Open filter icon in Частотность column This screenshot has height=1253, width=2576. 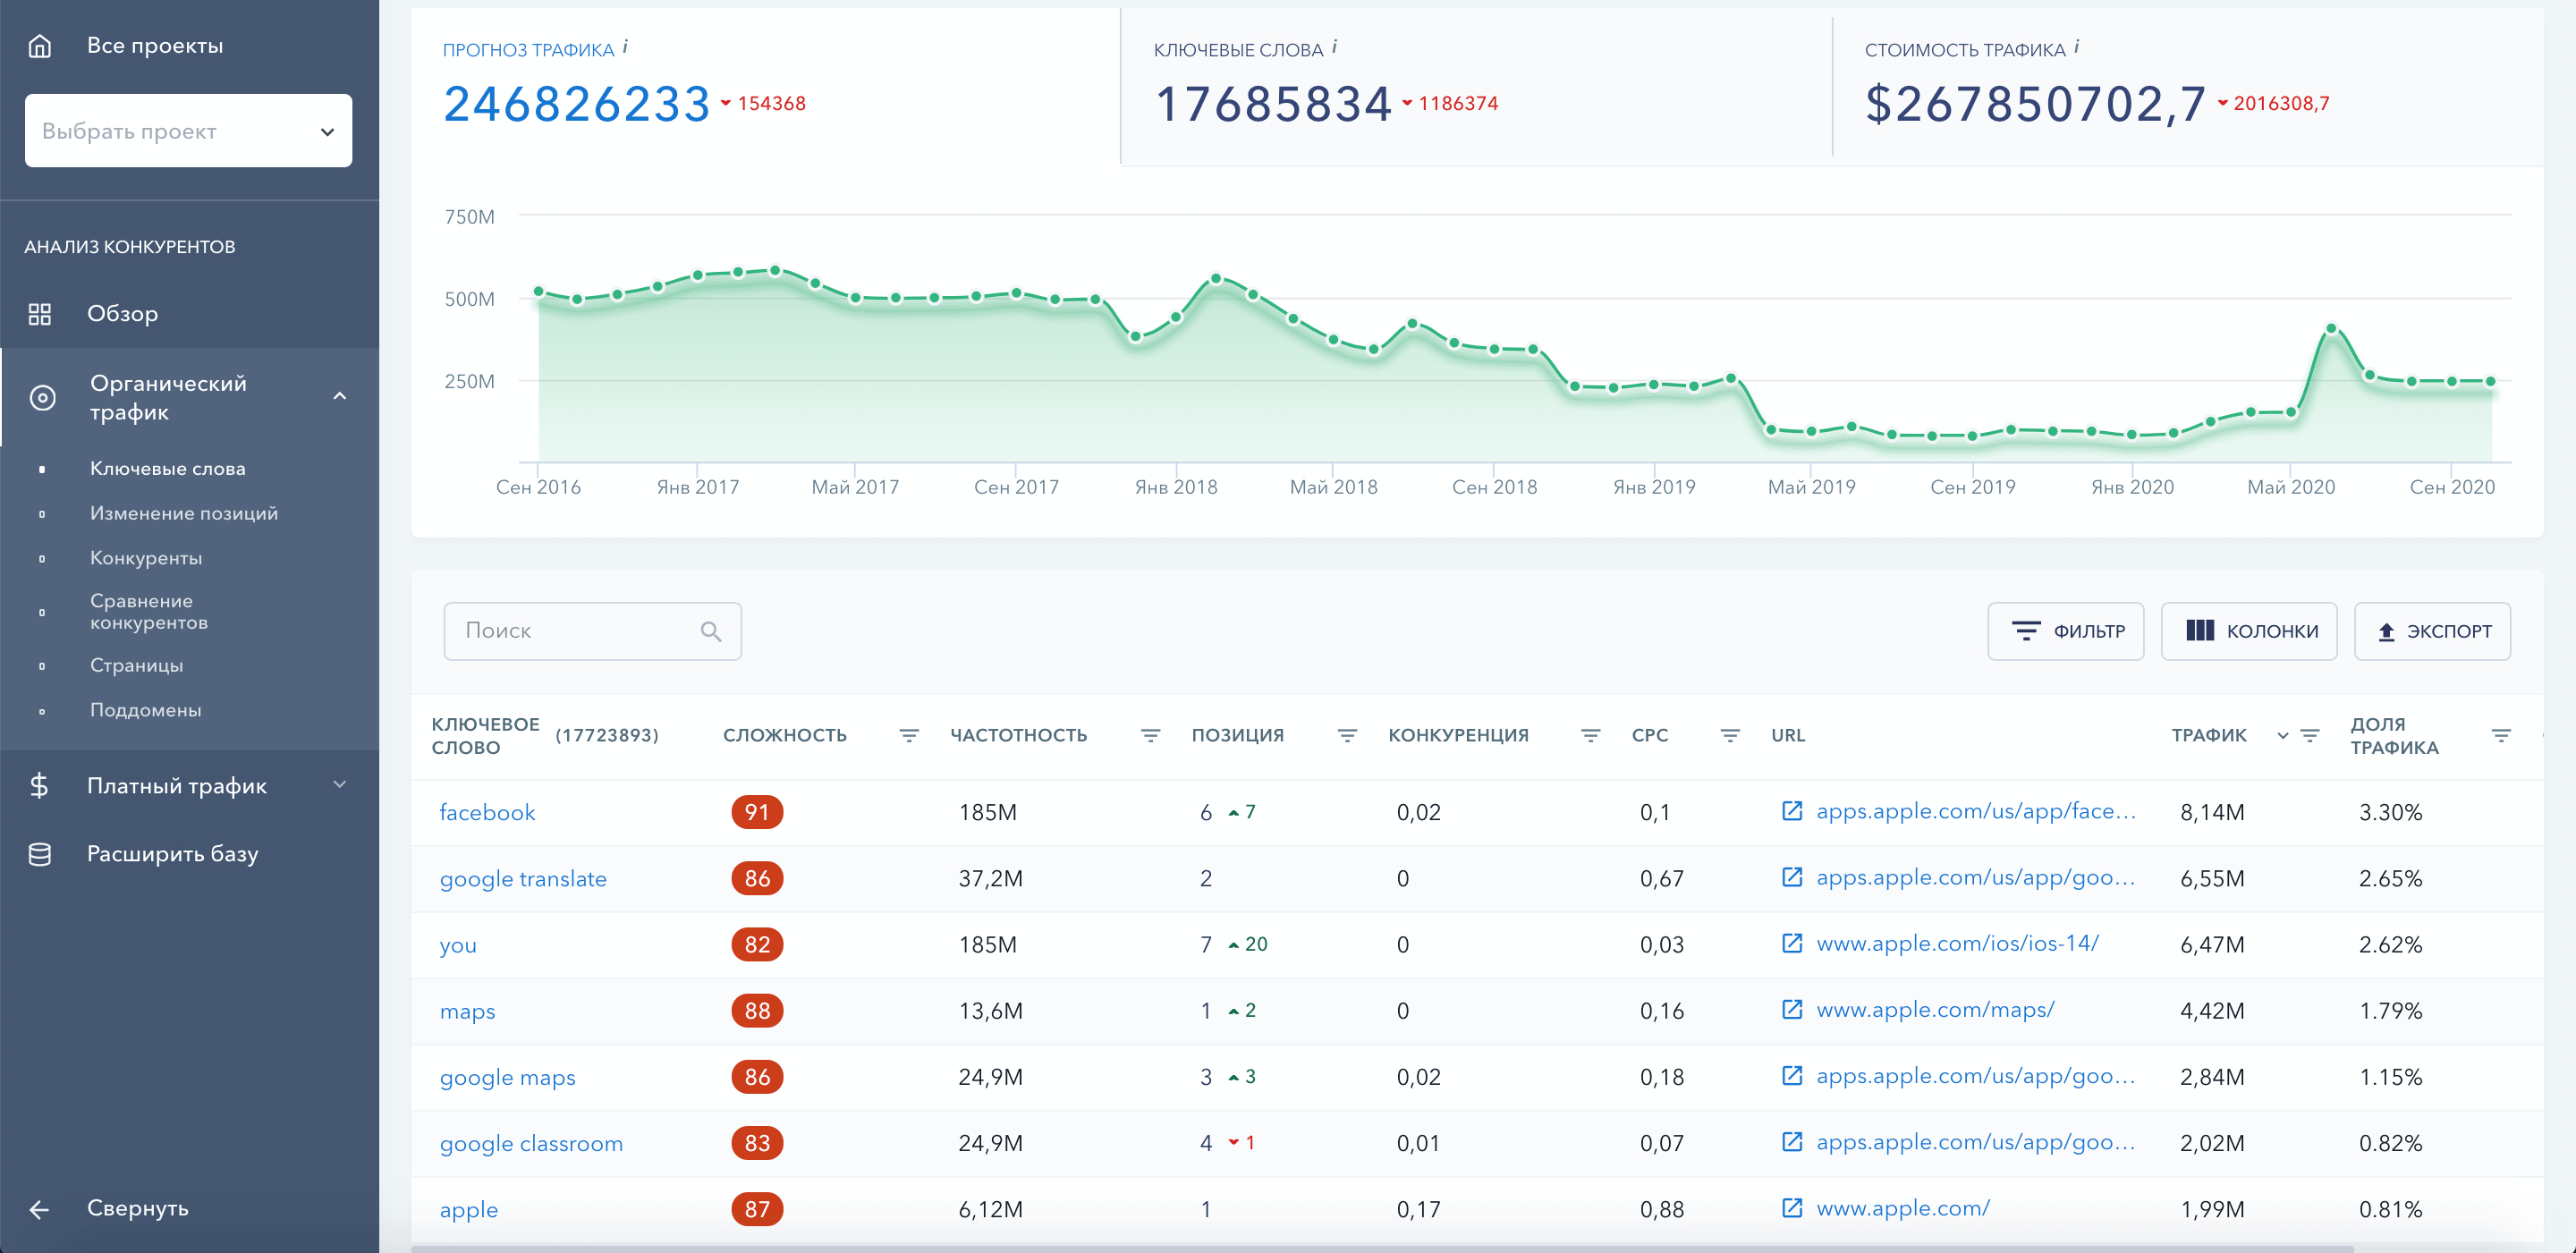[x=1150, y=735]
